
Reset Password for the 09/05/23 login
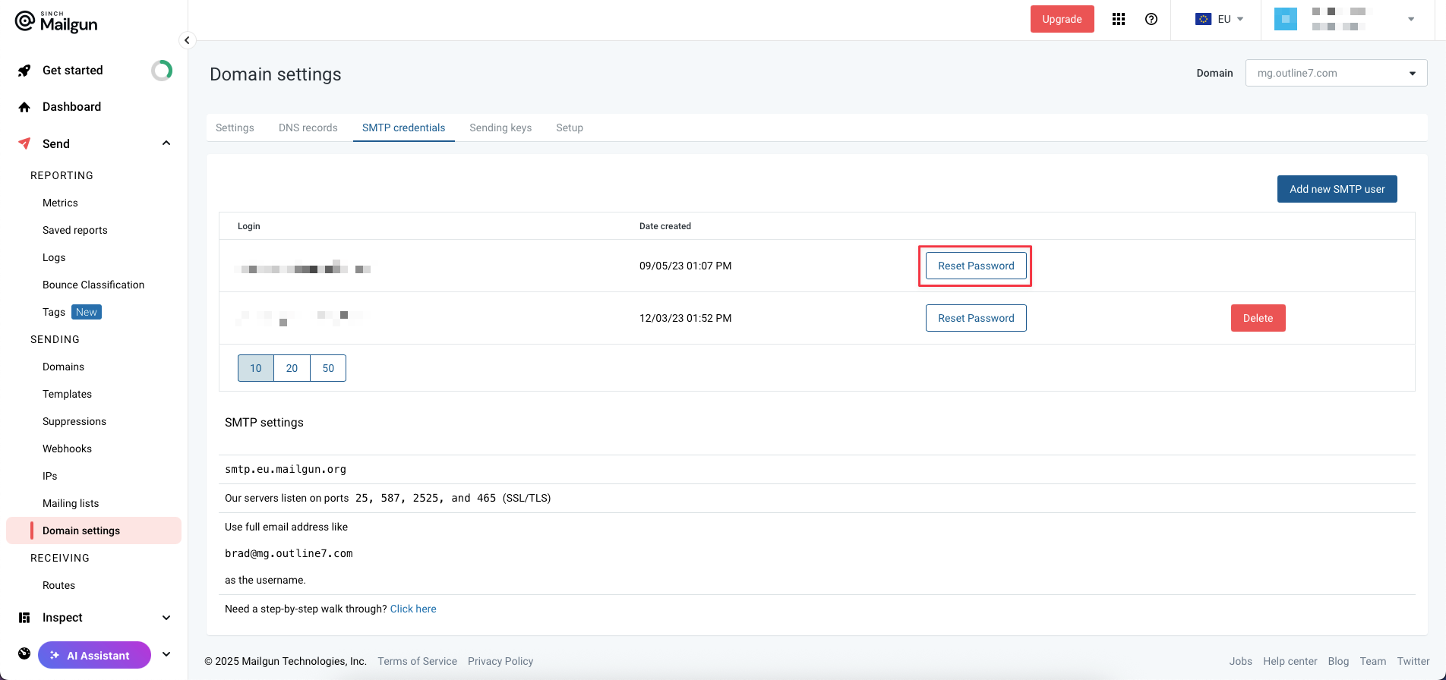976,266
